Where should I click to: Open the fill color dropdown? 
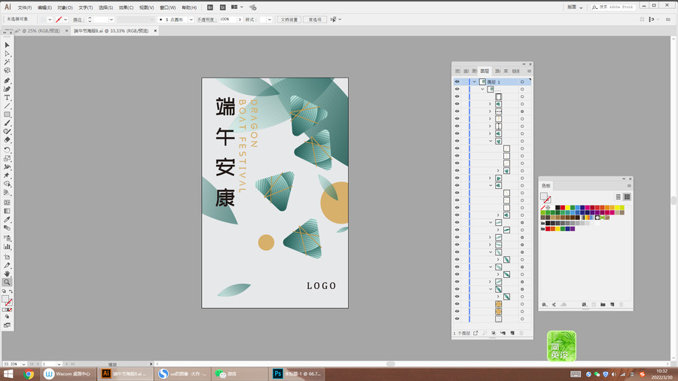tap(50, 20)
